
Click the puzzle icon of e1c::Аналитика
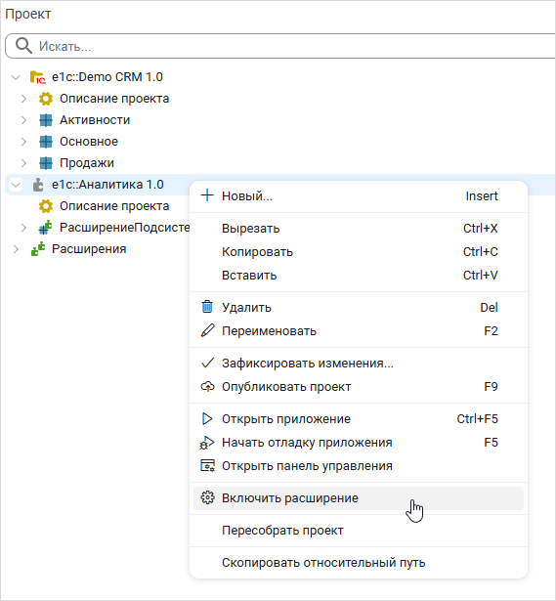pyautogui.click(x=38, y=185)
